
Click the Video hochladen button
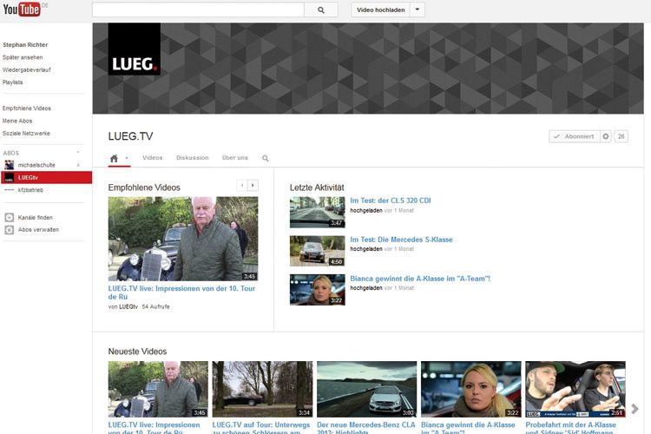(x=381, y=10)
